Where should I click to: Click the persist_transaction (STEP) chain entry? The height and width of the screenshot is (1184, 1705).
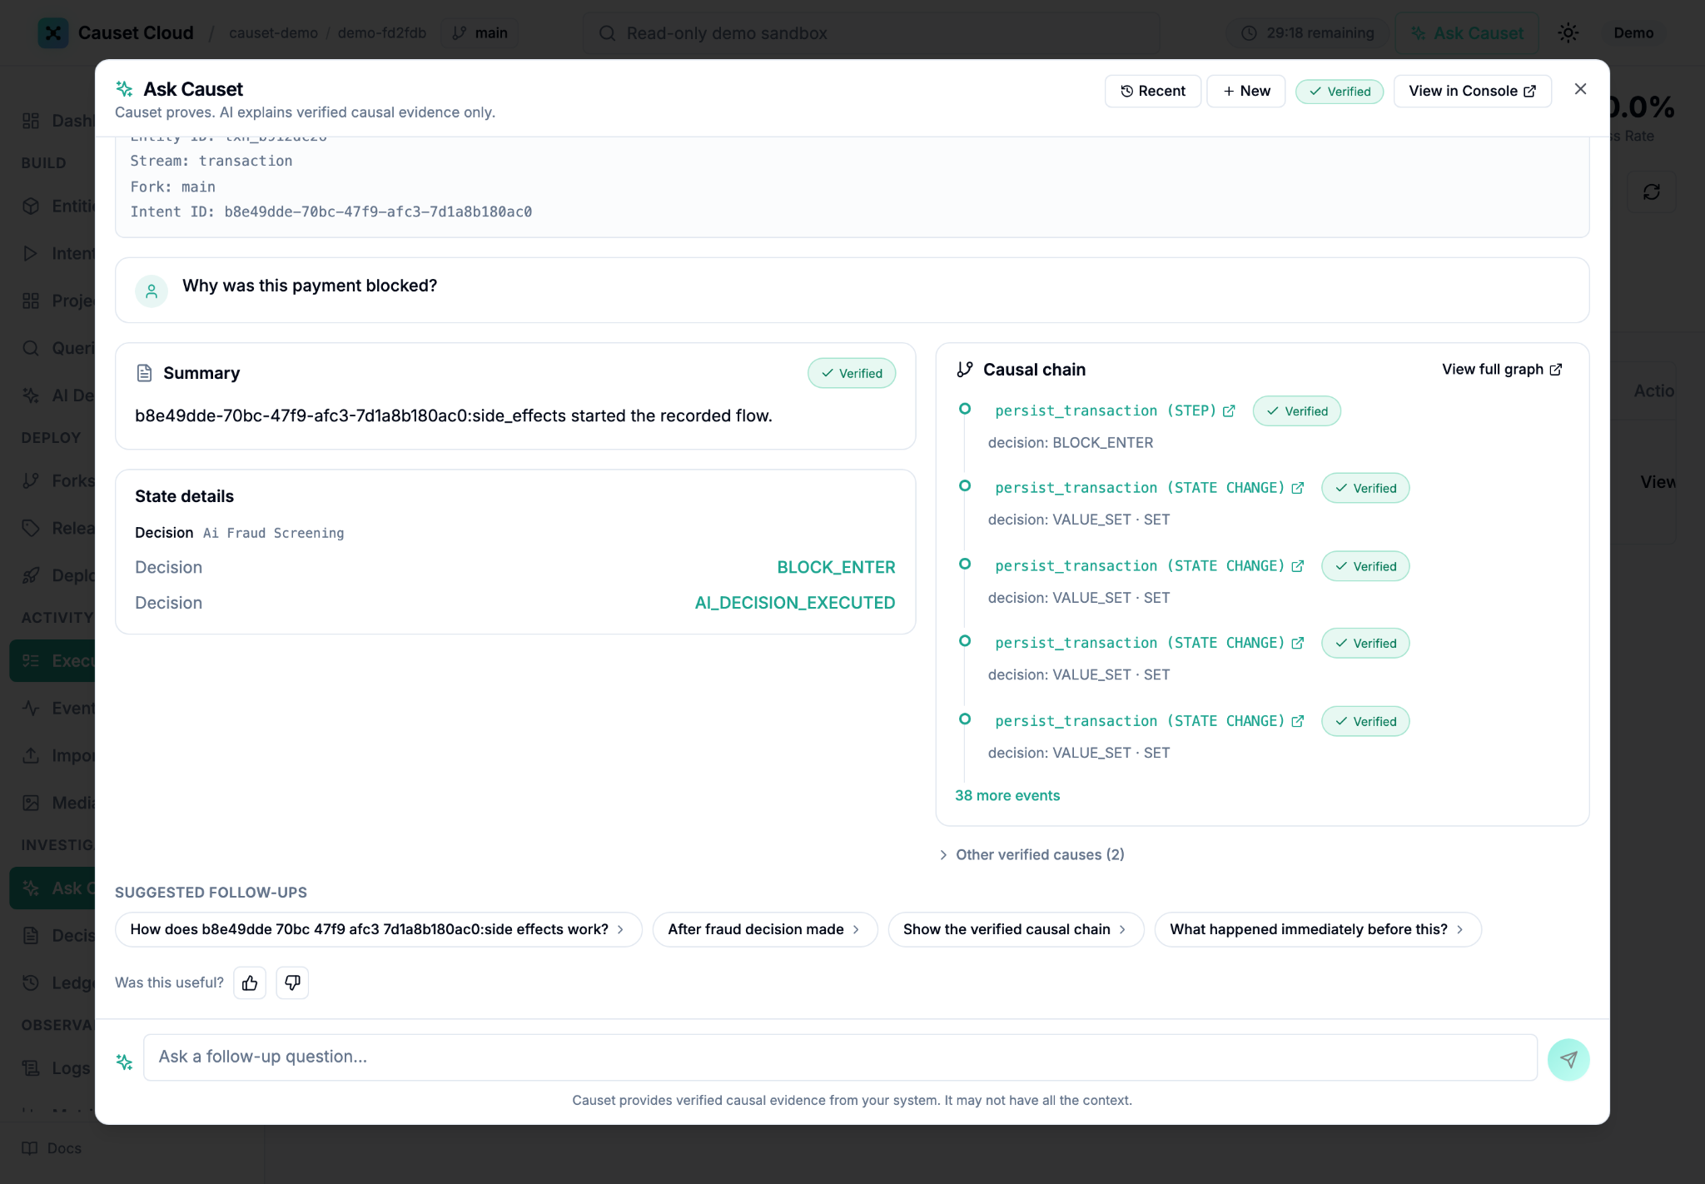coord(1106,411)
